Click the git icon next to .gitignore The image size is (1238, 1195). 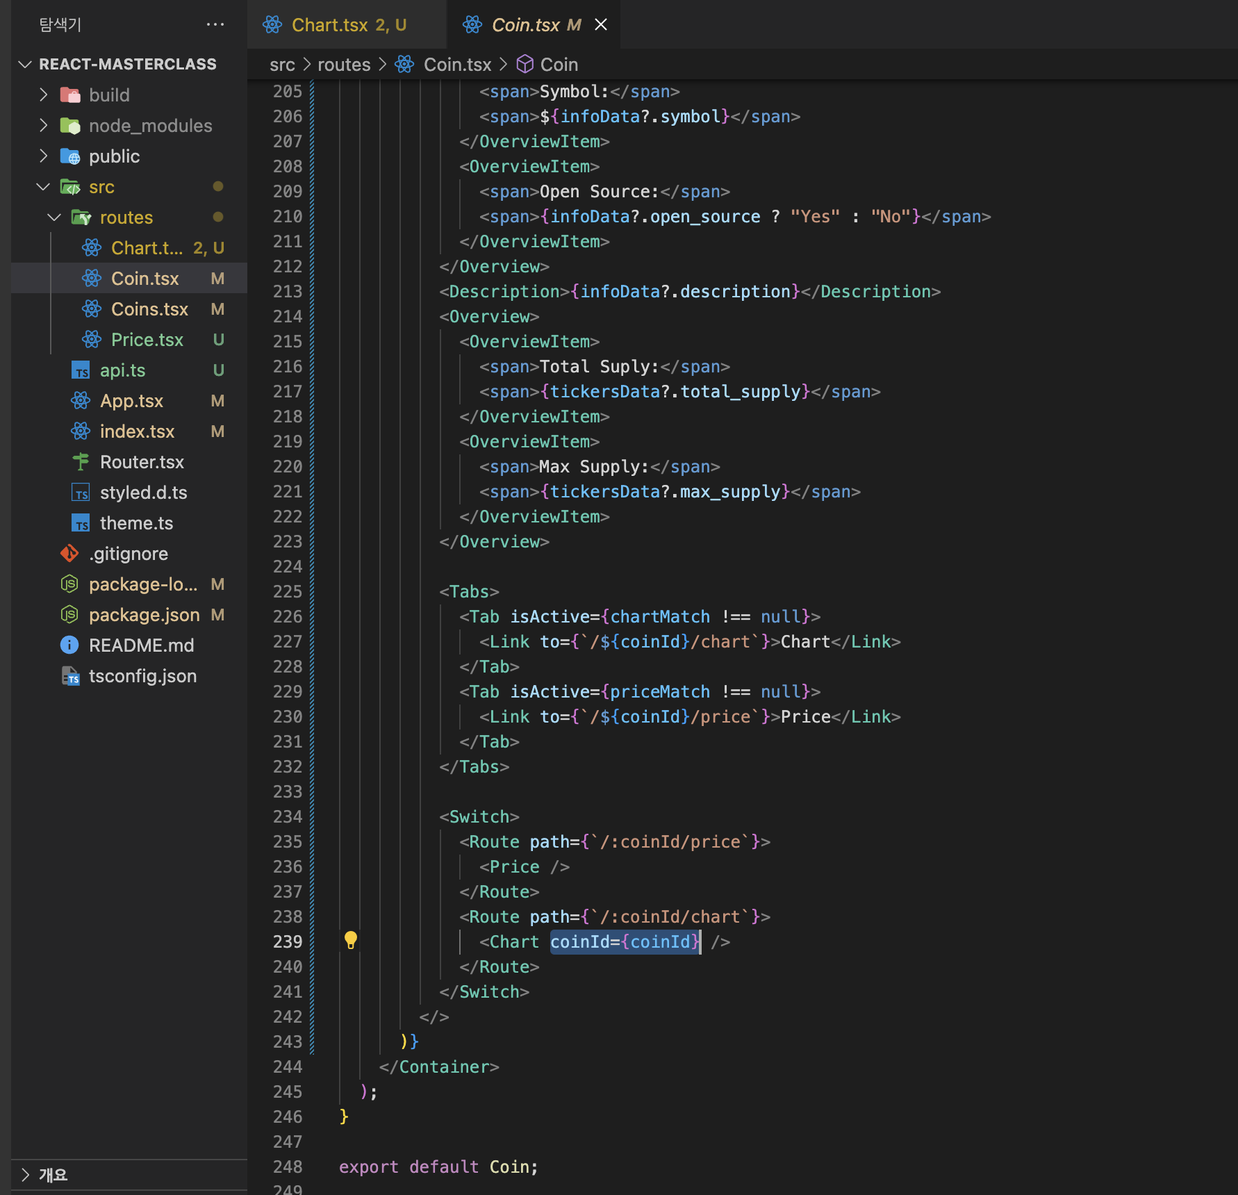[x=69, y=554]
